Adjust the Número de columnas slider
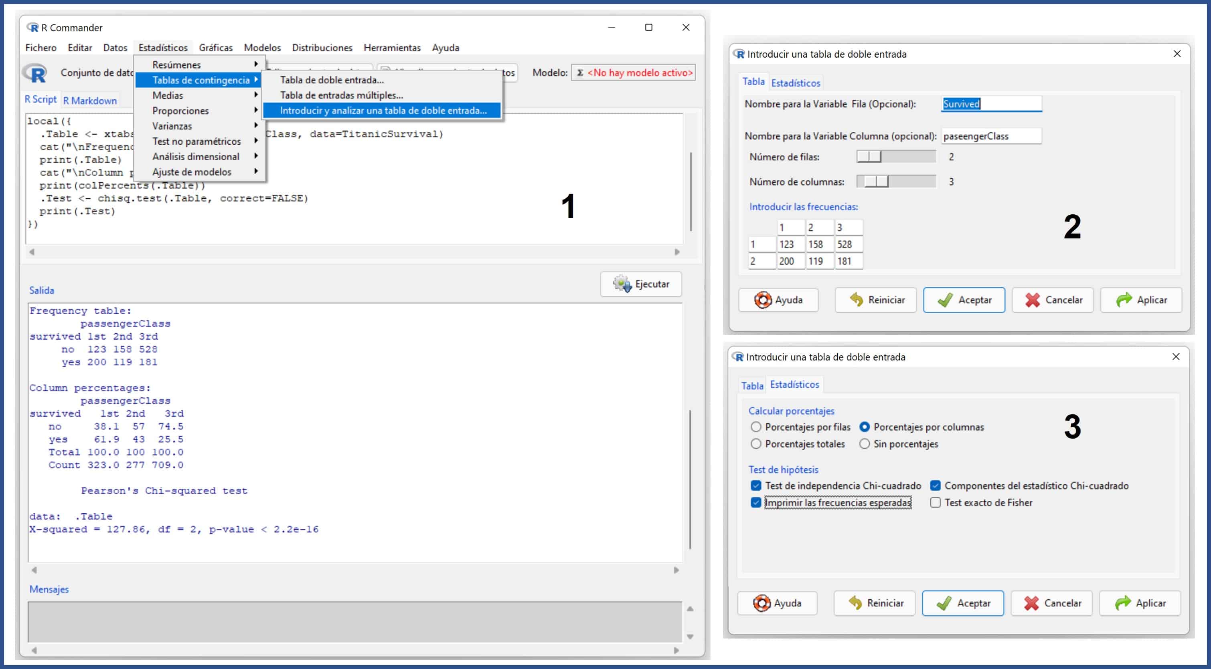Image resolution: width=1211 pixels, height=669 pixels. [x=876, y=182]
